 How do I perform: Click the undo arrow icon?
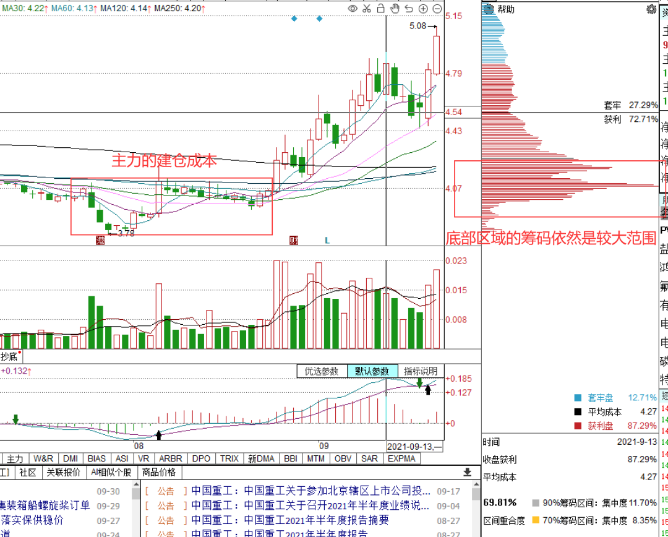pos(409,9)
